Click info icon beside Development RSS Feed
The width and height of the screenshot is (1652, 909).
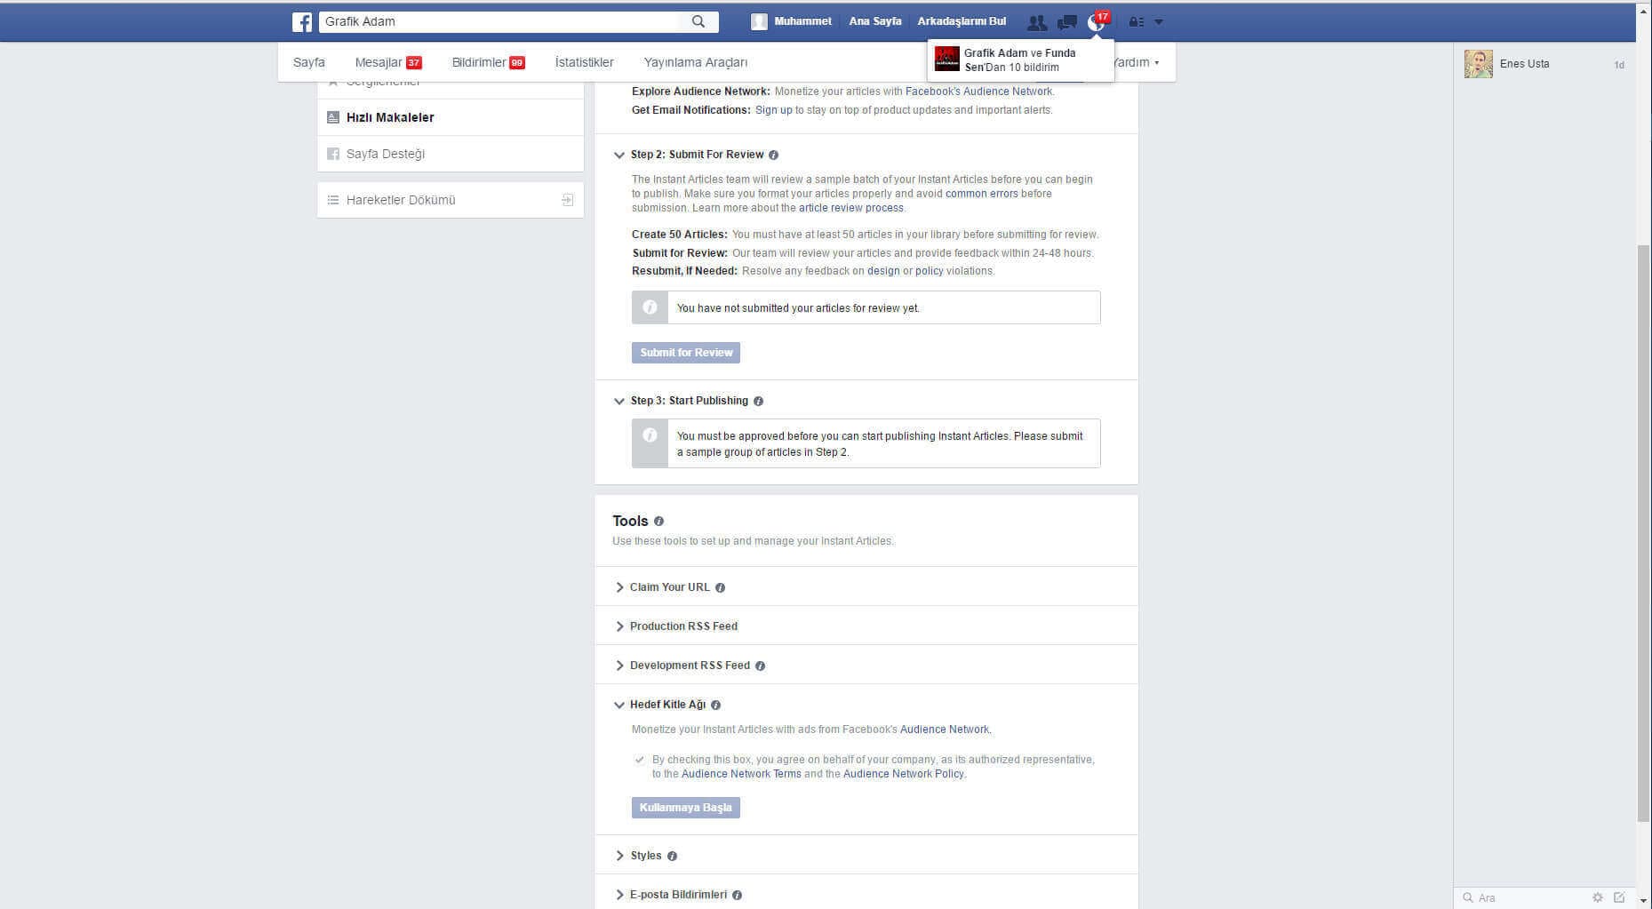tap(760, 666)
